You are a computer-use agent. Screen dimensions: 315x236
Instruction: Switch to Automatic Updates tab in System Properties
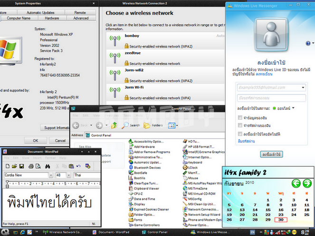(40, 12)
